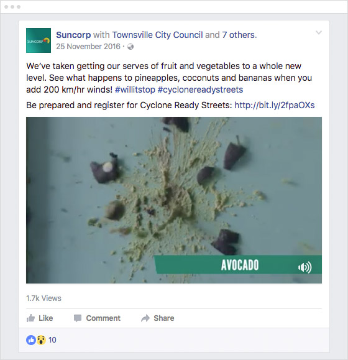Screen dimensions: 348x360
Task: Open the Townsville City Council link
Action: (157, 35)
